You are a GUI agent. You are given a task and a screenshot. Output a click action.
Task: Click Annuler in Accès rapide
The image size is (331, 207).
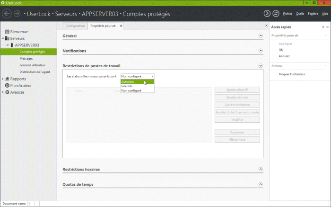[x=284, y=56]
